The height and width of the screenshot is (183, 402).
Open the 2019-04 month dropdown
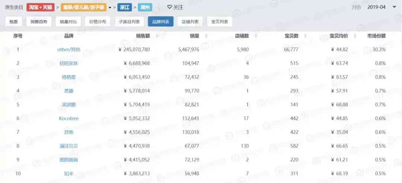click(x=394, y=7)
